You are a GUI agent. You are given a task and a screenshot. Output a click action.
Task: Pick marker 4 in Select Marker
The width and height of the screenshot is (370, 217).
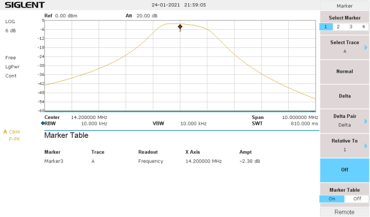364,26
